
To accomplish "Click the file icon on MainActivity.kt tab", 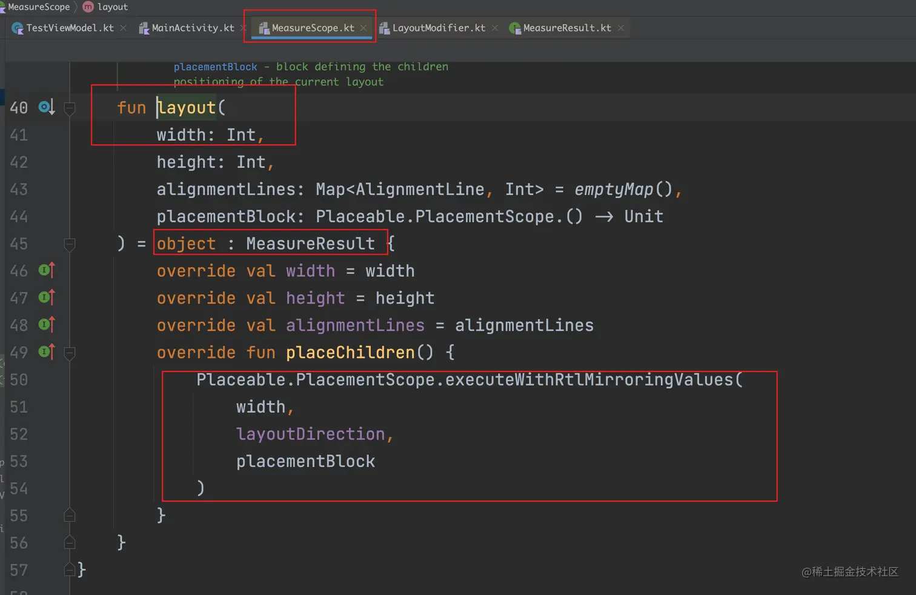I will click(x=144, y=28).
